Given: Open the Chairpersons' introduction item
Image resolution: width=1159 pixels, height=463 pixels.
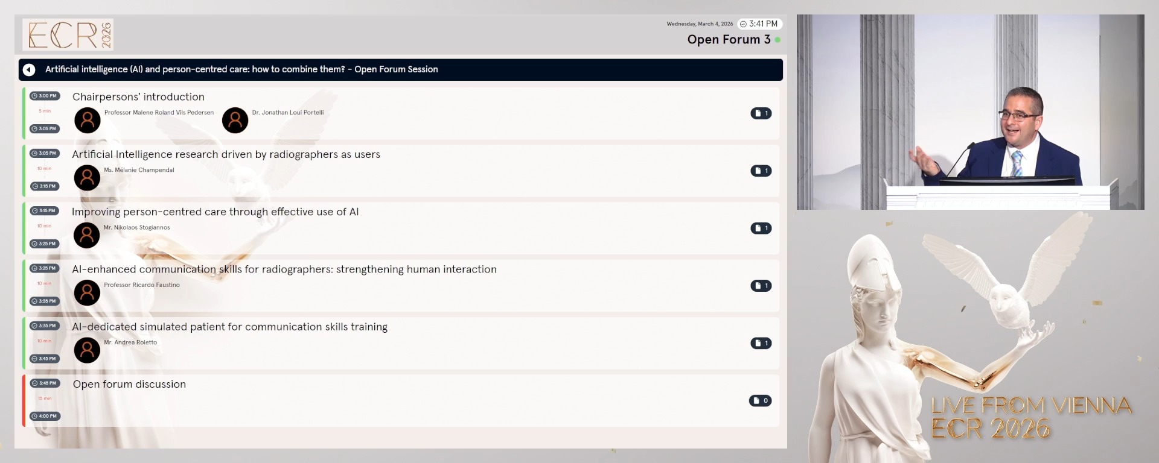Looking at the screenshot, I should coord(401,113).
